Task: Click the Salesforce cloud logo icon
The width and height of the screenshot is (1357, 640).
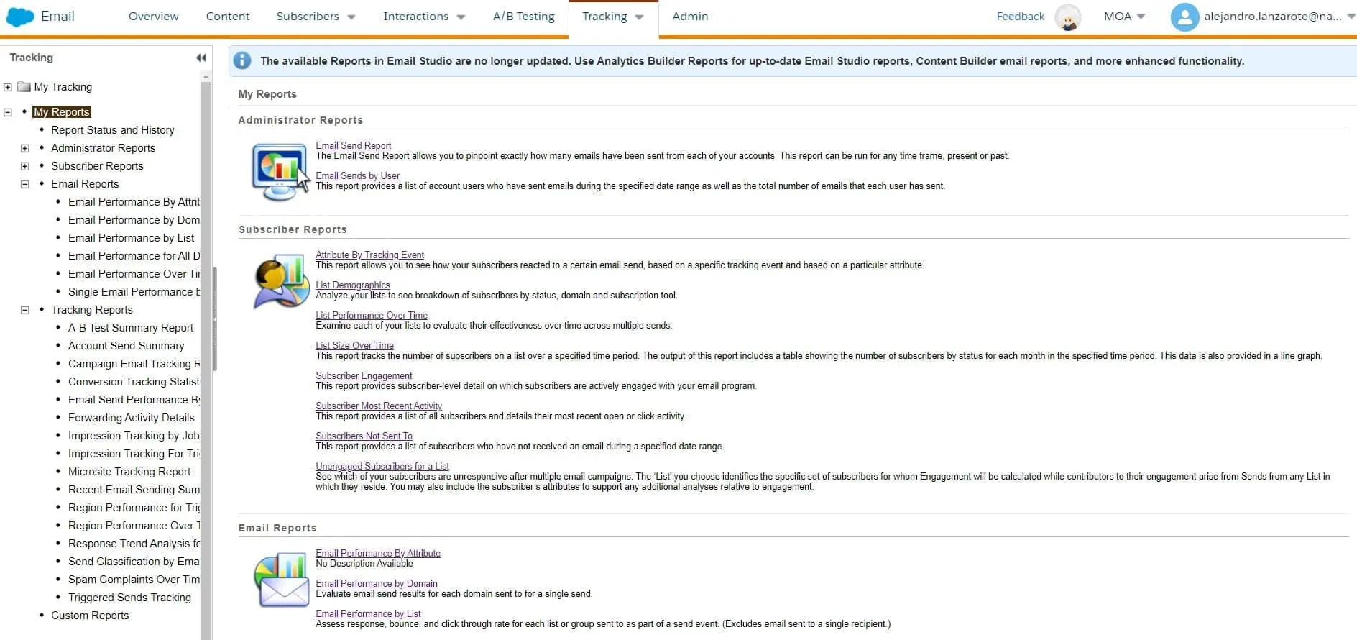Action: (x=20, y=17)
